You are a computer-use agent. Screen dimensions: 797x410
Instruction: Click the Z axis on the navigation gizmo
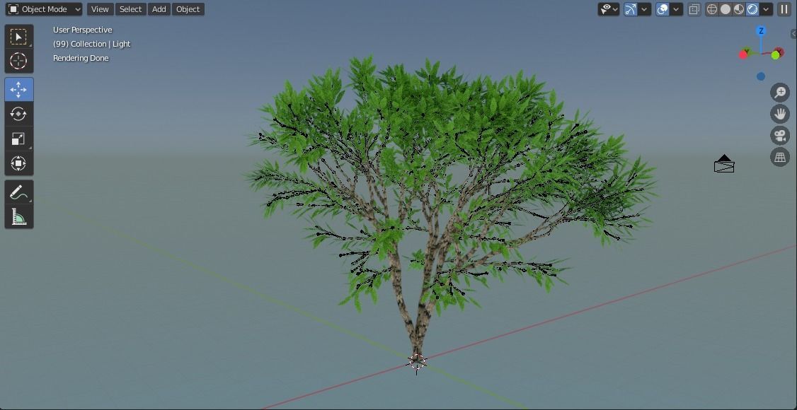tap(761, 30)
